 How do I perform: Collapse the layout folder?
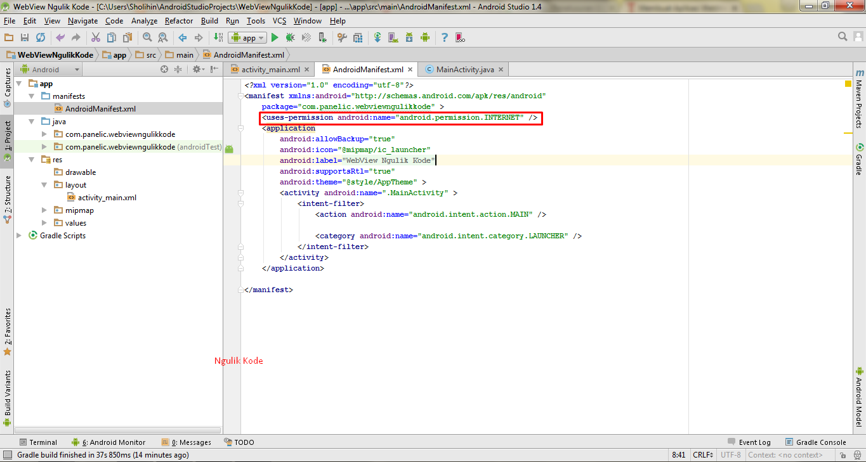click(44, 185)
